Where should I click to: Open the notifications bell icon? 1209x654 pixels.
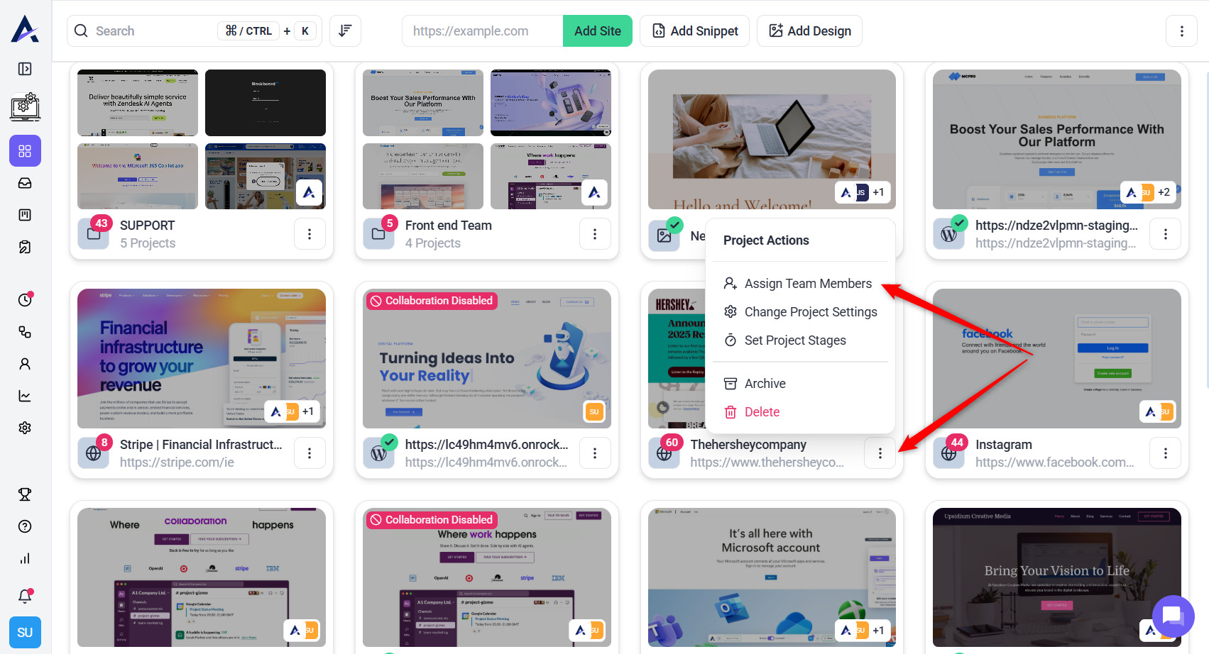(25, 596)
